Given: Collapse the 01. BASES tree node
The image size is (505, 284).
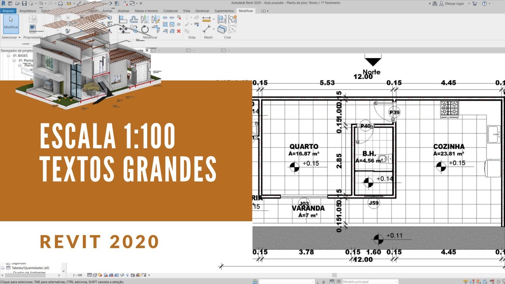Looking at the screenshot, I should tap(9, 56).
